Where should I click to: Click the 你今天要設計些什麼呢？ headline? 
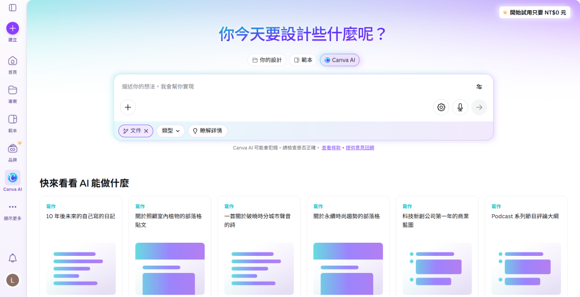click(x=303, y=34)
